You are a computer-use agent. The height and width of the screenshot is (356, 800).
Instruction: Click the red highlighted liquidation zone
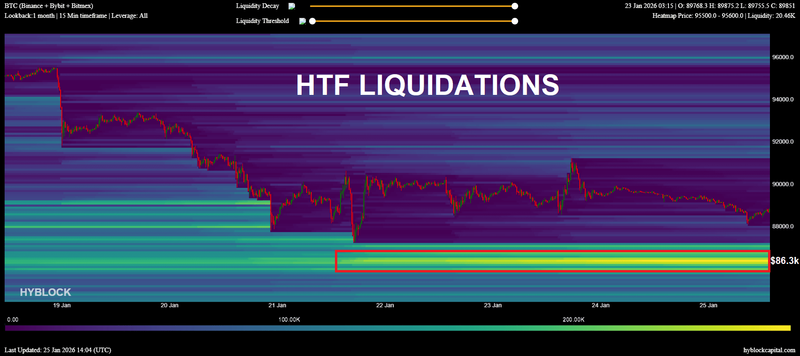point(552,261)
